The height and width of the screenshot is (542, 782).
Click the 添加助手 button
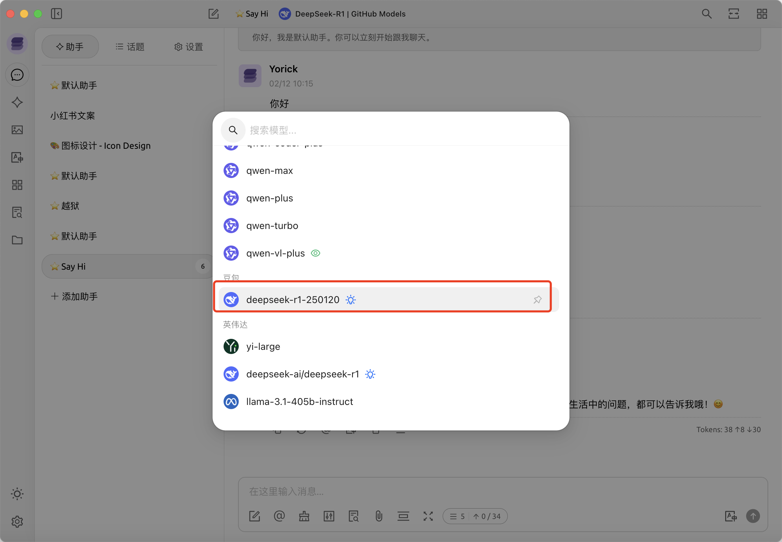[x=74, y=296]
